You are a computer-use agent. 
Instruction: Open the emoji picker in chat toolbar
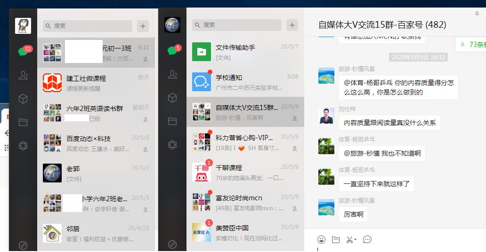[322, 239]
